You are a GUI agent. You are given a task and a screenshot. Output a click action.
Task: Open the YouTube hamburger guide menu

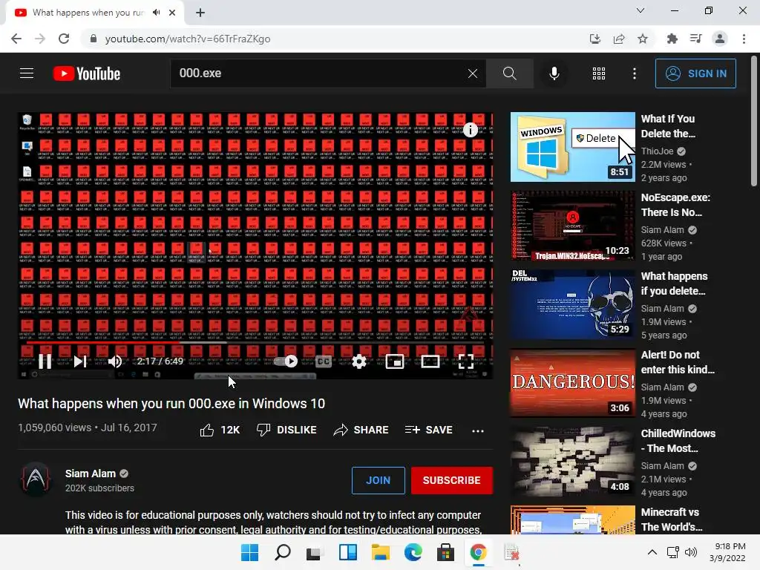tap(27, 73)
